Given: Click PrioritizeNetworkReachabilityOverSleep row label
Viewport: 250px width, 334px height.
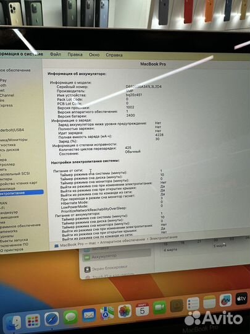Looking at the screenshot, I should (94, 210).
